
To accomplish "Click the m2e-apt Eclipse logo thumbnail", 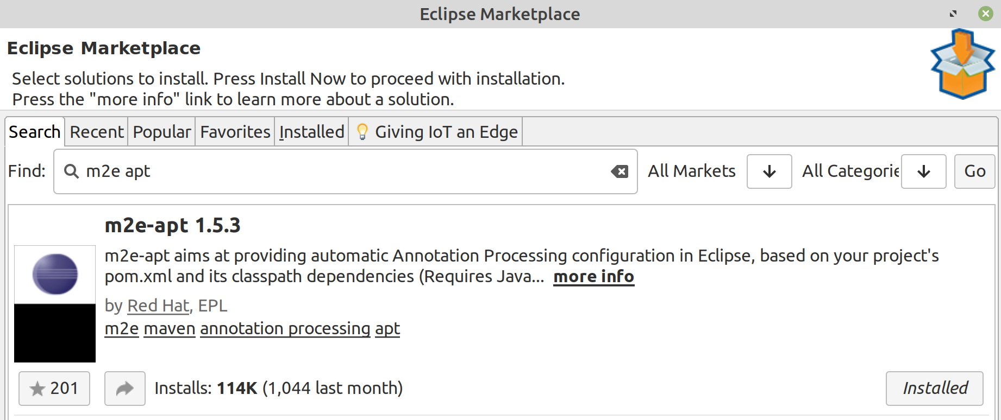I will (x=55, y=304).
